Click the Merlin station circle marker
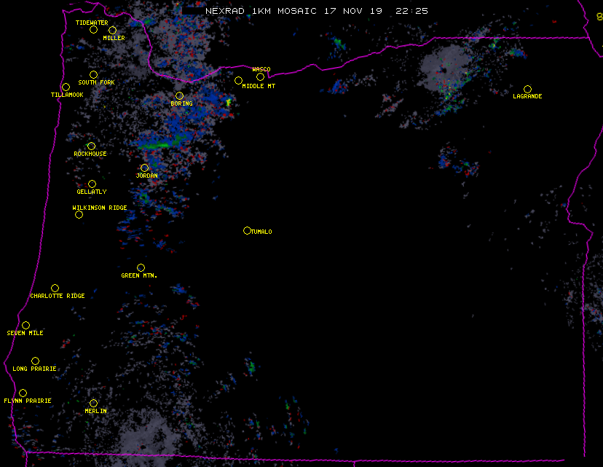Screen dimensions: 603x467 (93, 404)
